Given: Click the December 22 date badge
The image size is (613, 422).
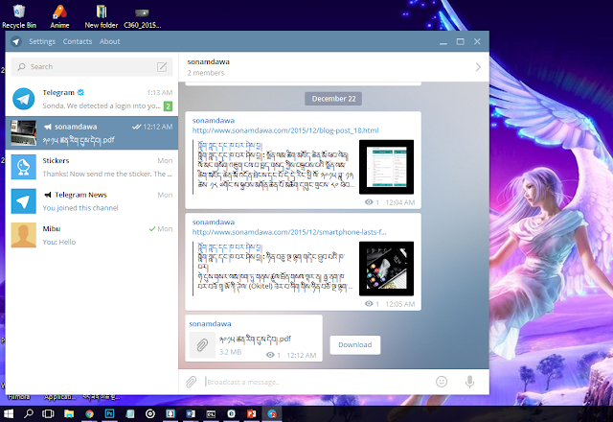Looking at the screenshot, I should 333,99.
